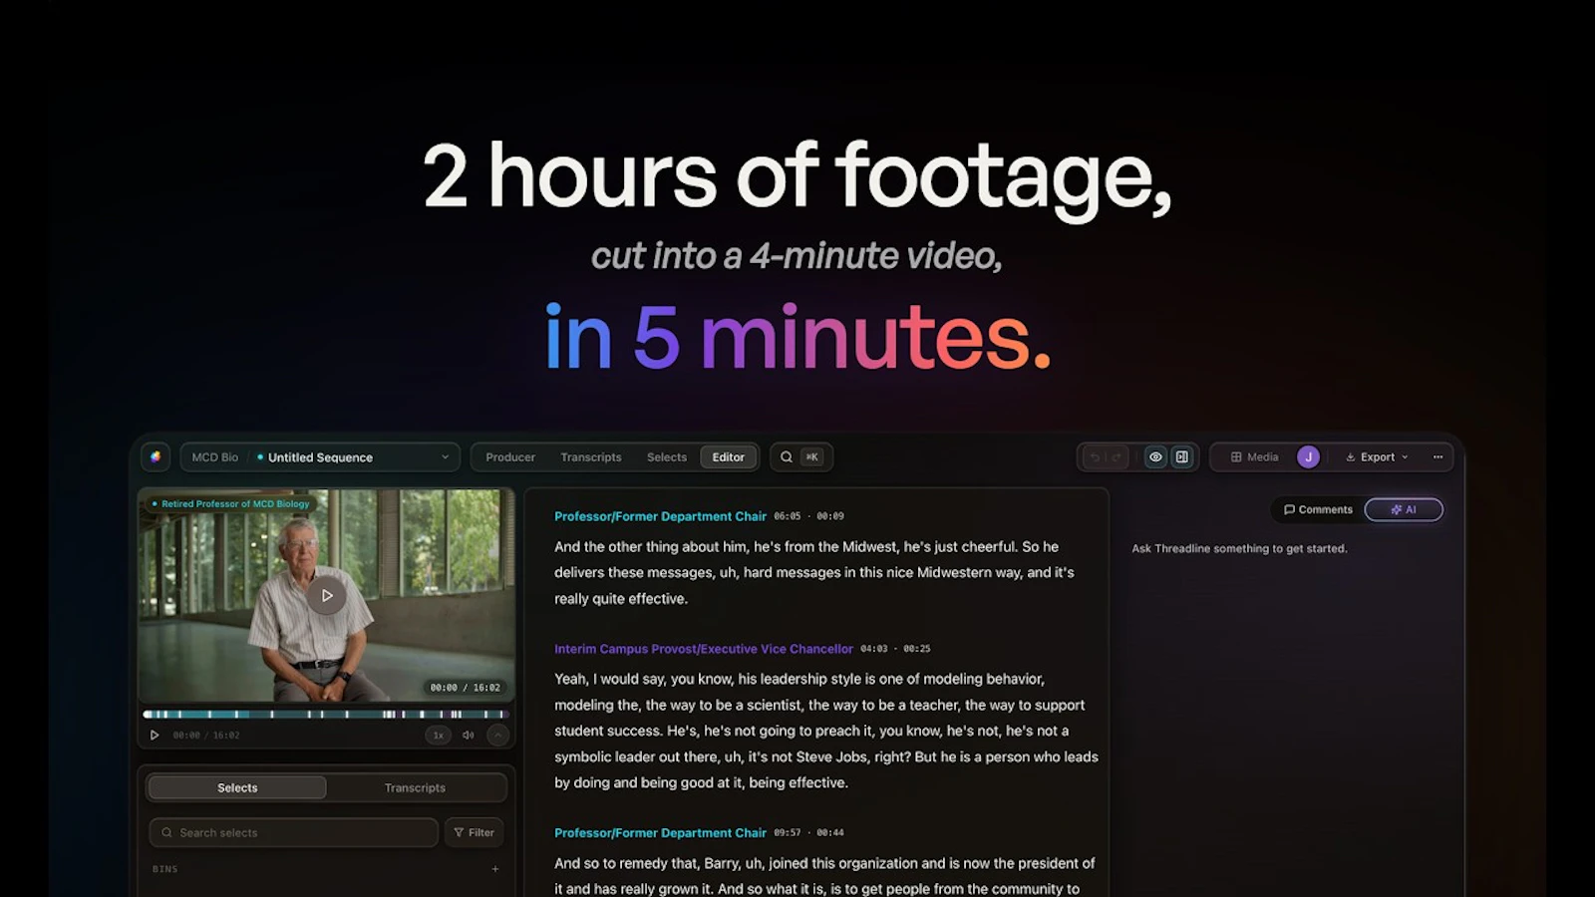Select the lower Transcripts panel tab

click(x=415, y=787)
